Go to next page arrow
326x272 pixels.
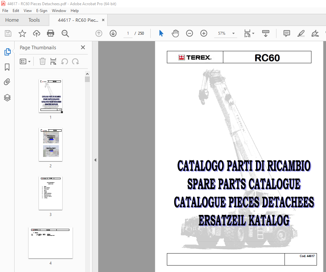pyautogui.click(x=113, y=33)
